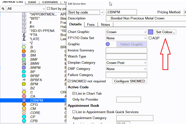
Task: Click the Description field
Action: [x=146, y=18]
